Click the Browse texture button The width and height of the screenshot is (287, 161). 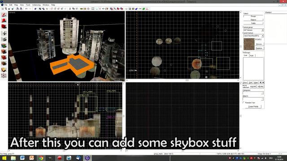[259, 44]
